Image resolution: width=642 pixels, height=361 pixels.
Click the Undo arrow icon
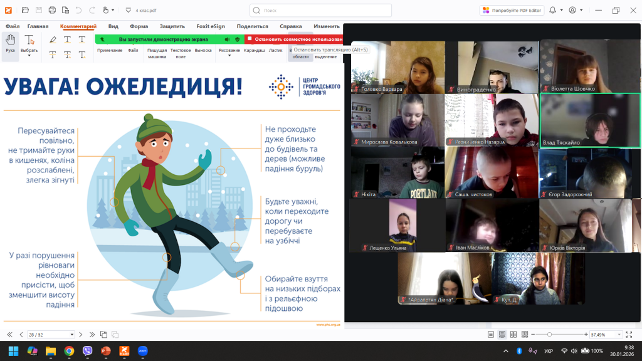coord(78,10)
